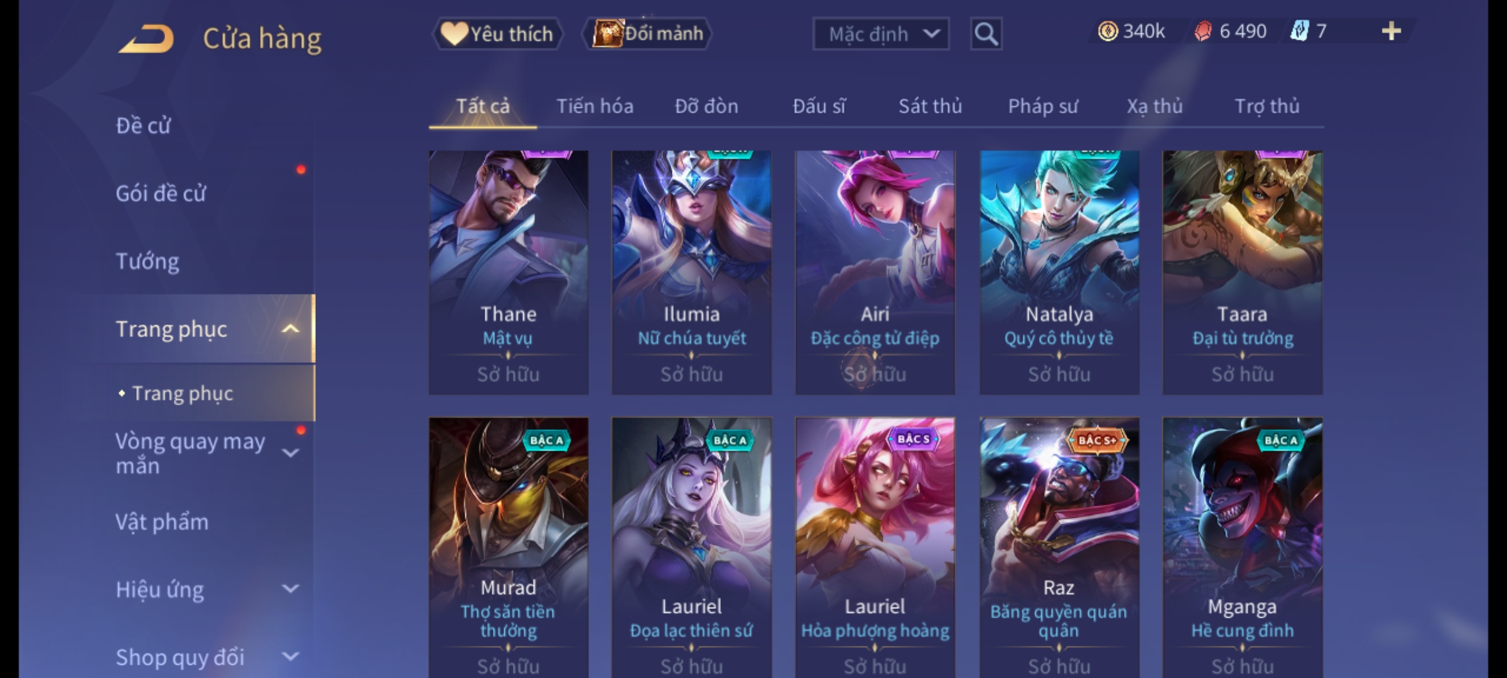The height and width of the screenshot is (678, 1507).
Task: Select Raz Băng quyền quán quân skin
Action: (1059, 547)
